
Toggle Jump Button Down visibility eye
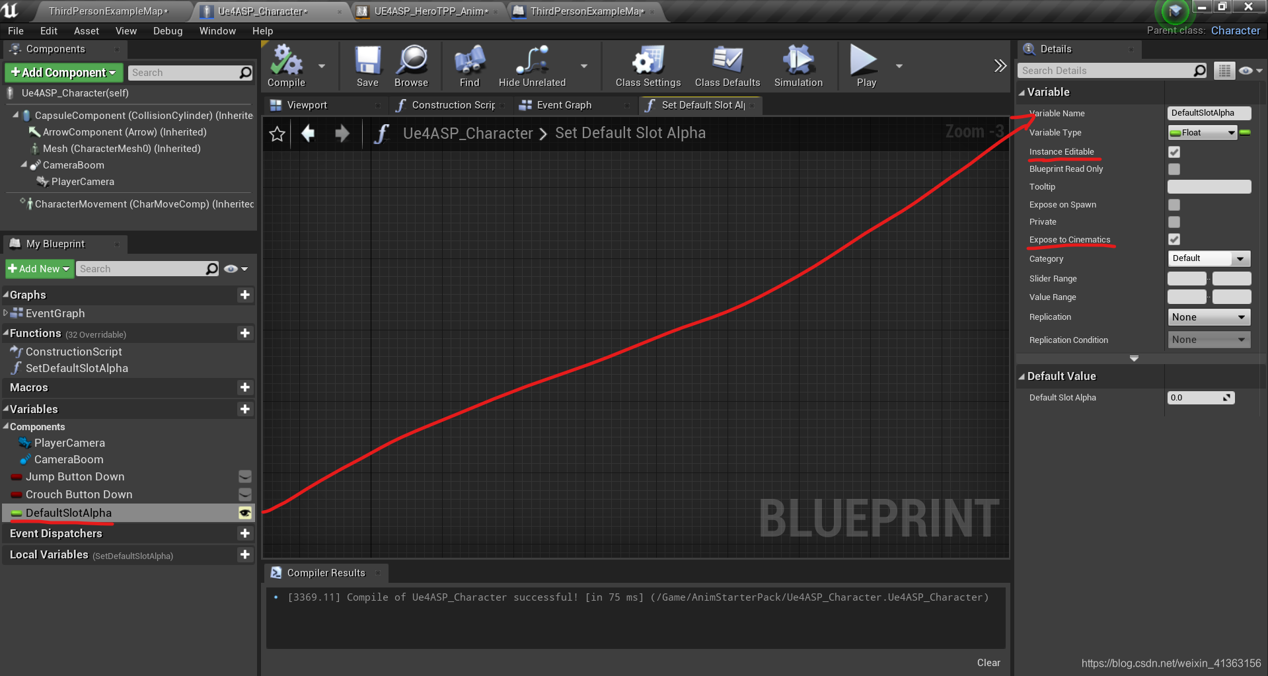point(245,476)
